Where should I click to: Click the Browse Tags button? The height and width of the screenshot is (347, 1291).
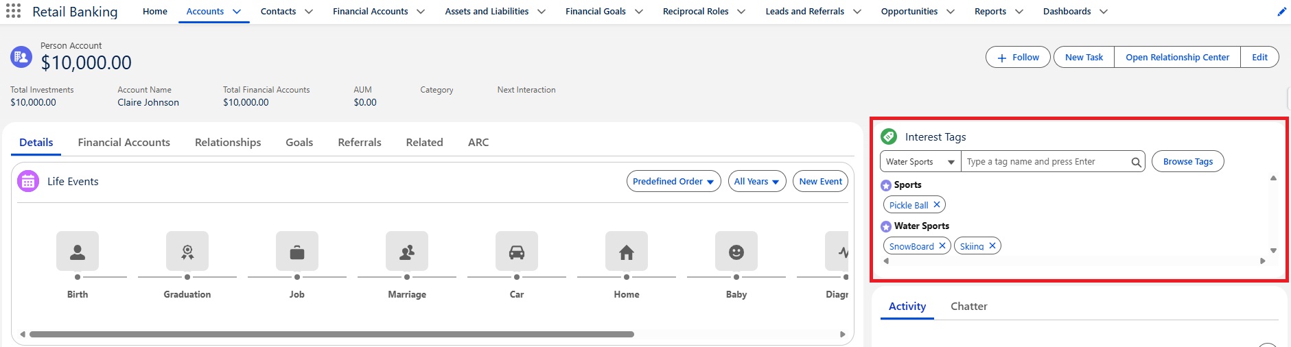tap(1187, 162)
